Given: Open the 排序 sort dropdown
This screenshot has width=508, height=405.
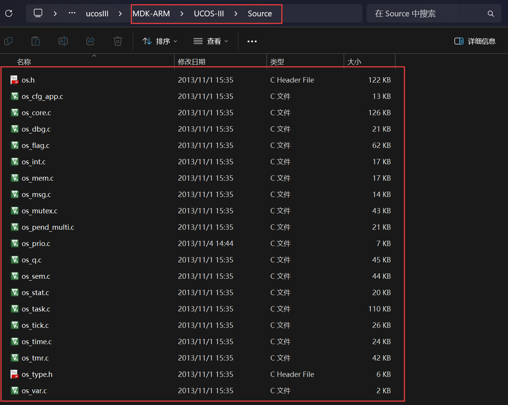Looking at the screenshot, I should (160, 41).
